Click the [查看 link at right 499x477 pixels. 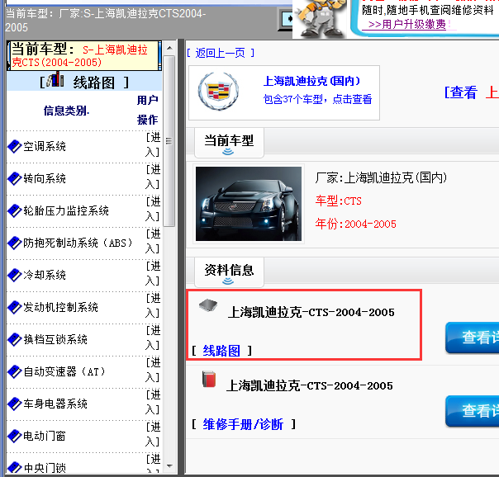point(461,92)
